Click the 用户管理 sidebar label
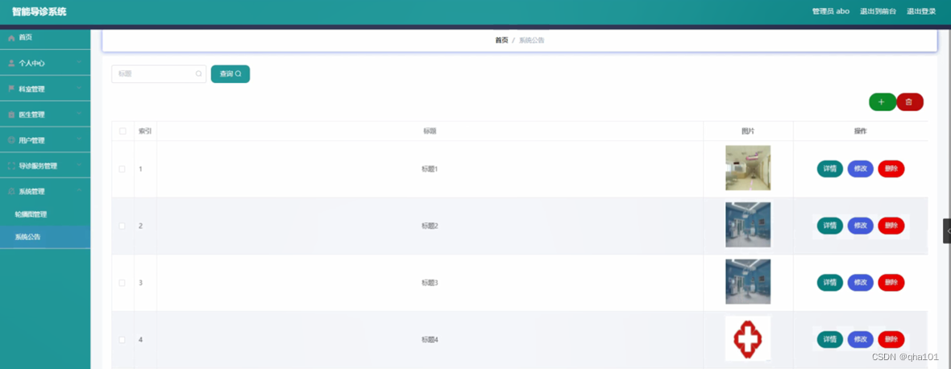The image size is (951, 369). [31, 140]
